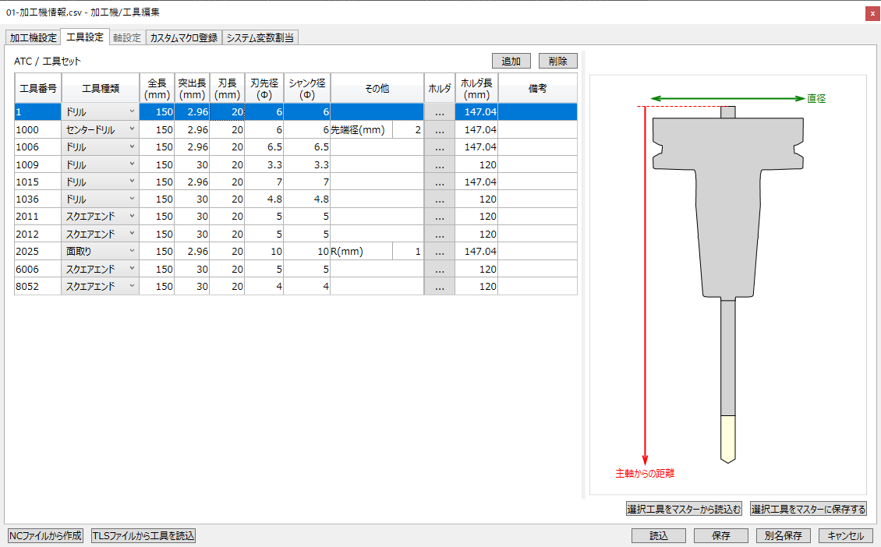Switch to 加工機設定 tab
This screenshot has height=547, width=881.
coord(33,37)
